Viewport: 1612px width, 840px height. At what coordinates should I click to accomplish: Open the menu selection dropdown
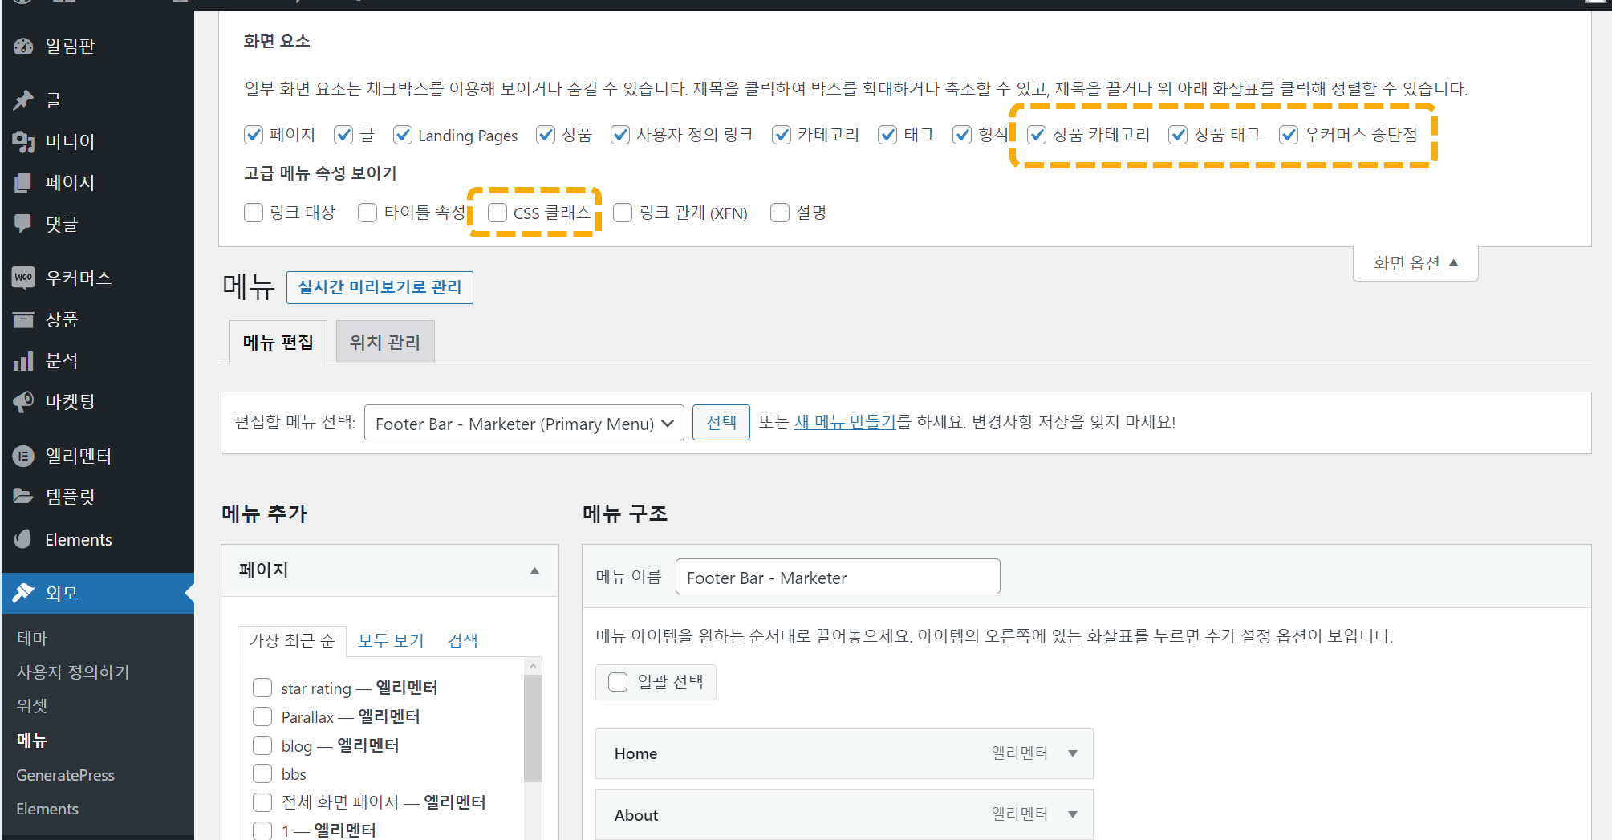(x=523, y=422)
